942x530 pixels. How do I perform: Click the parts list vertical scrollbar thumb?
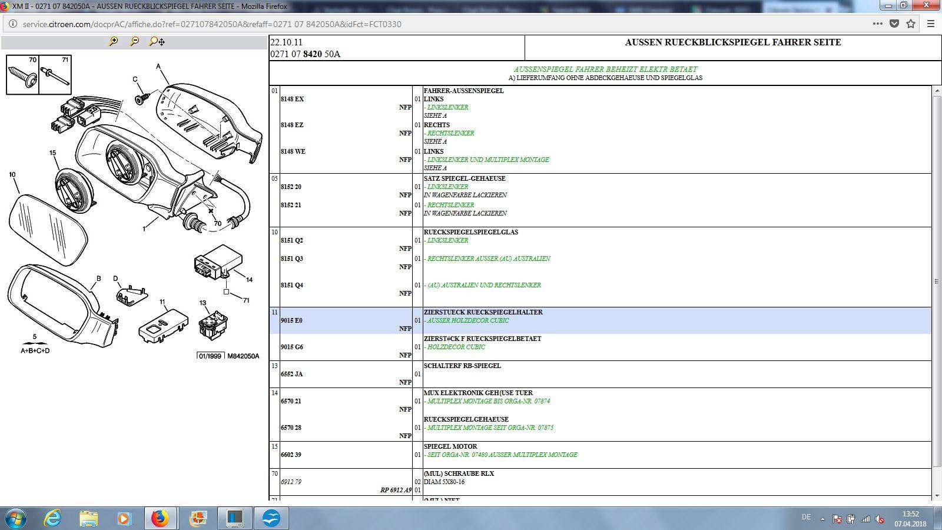tap(937, 281)
